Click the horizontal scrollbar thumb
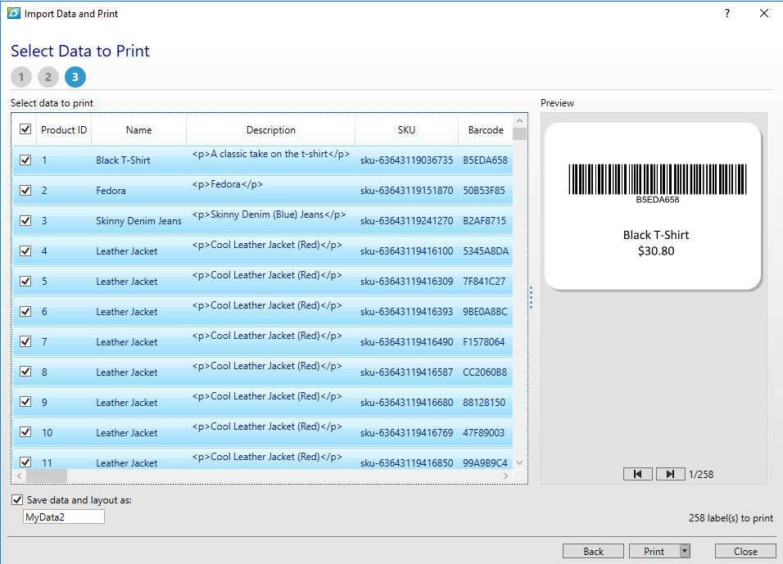Viewport: 783px width, 564px height. click(x=47, y=476)
